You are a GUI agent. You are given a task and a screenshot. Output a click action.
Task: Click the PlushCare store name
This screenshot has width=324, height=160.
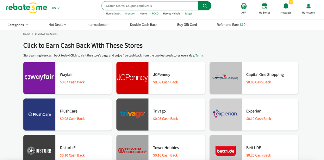[69, 111]
